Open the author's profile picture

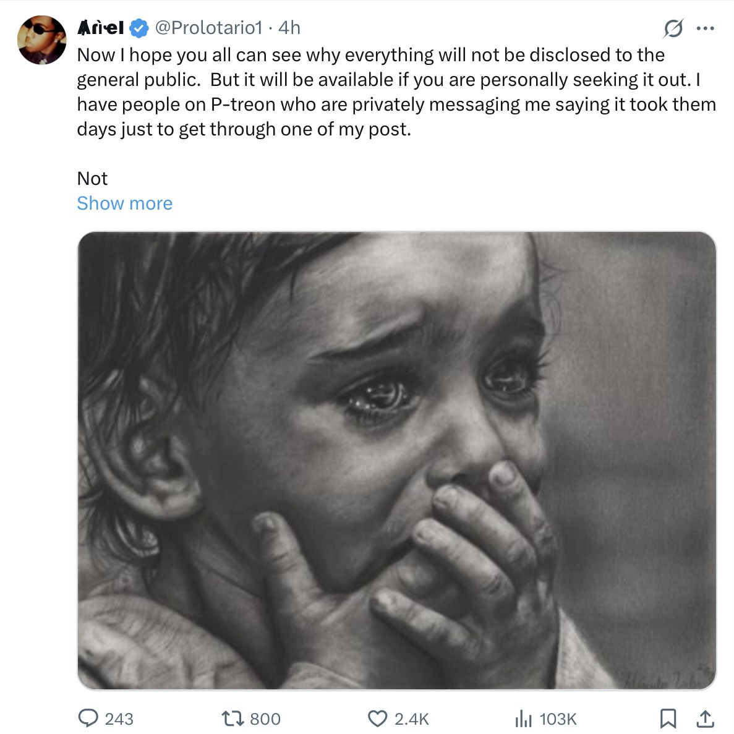coord(41,40)
